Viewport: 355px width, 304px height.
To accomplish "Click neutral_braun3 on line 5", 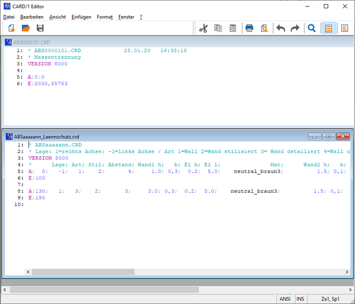I will point(257,172).
